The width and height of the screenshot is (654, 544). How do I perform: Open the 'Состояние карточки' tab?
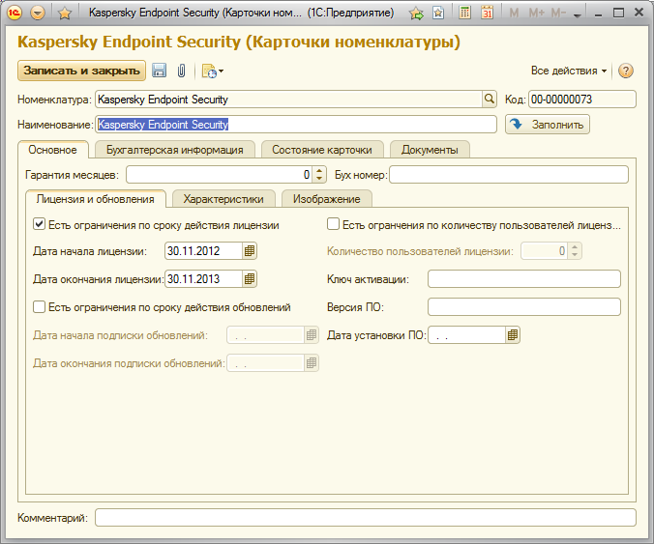click(x=322, y=150)
